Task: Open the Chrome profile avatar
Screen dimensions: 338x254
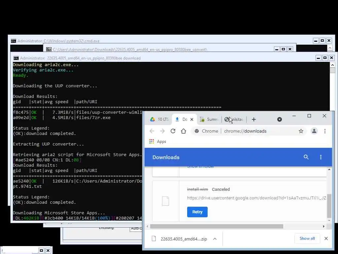Action: (x=314, y=131)
